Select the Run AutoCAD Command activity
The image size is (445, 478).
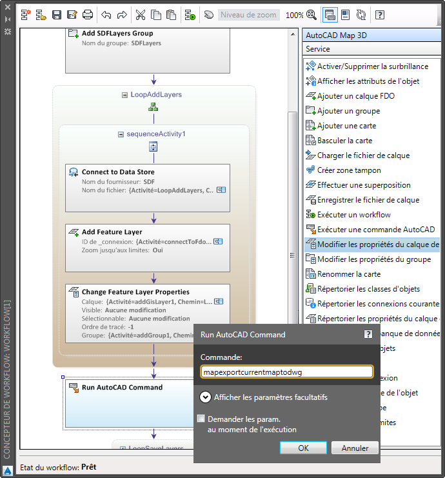tap(130, 403)
